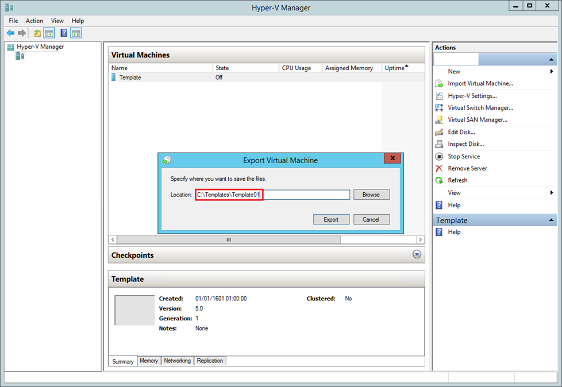
Task: Click the horizontal scrollbar thumb in VM list
Action: [x=229, y=239]
